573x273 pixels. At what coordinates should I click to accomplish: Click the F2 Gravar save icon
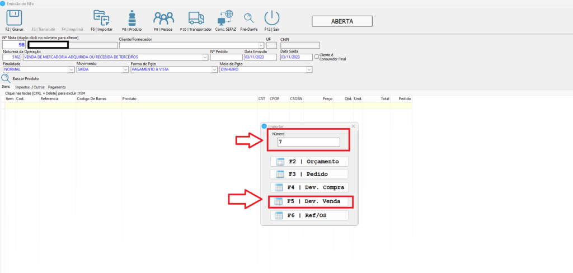15,17
